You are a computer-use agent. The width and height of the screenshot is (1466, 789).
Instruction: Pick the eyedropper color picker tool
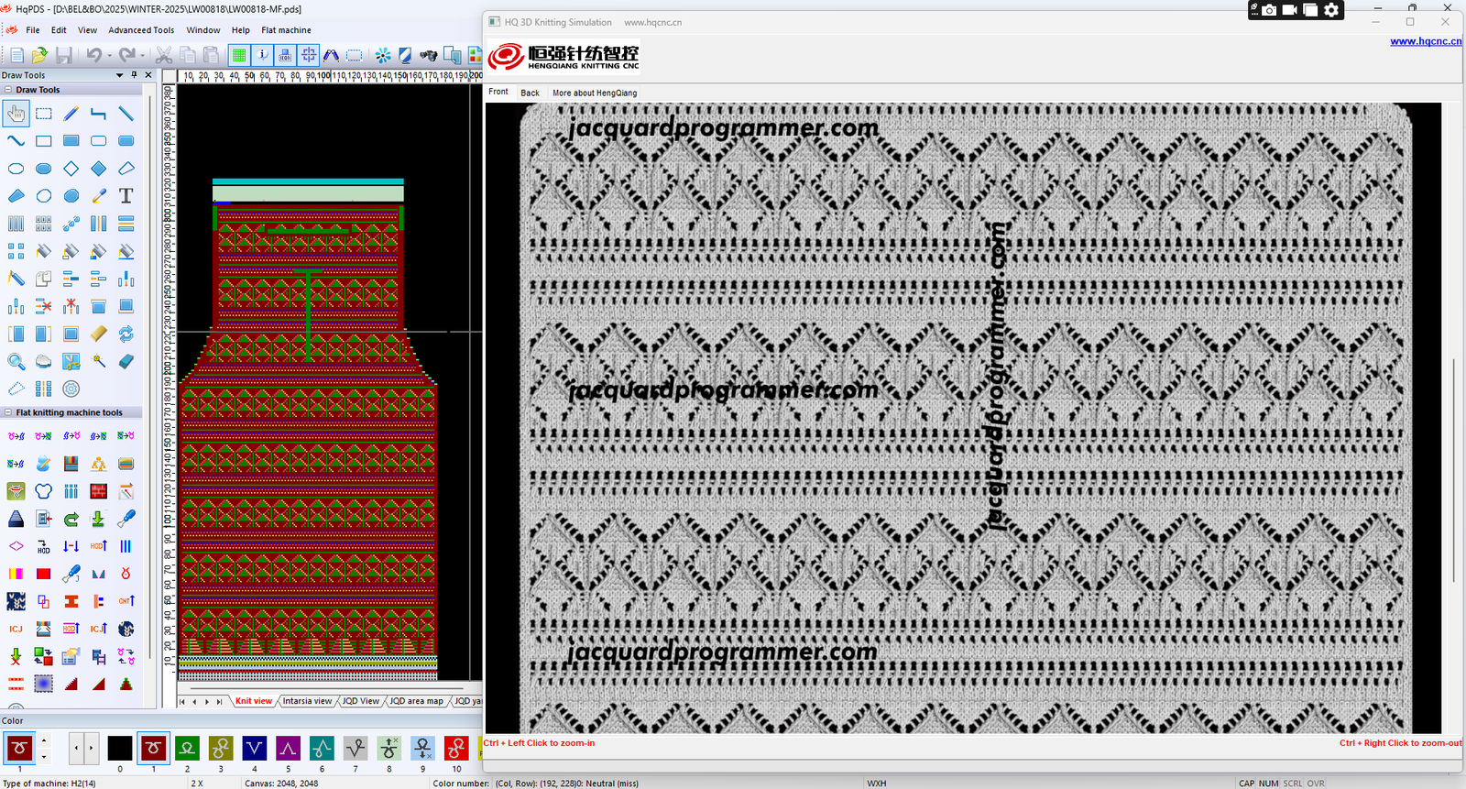coord(99,196)
